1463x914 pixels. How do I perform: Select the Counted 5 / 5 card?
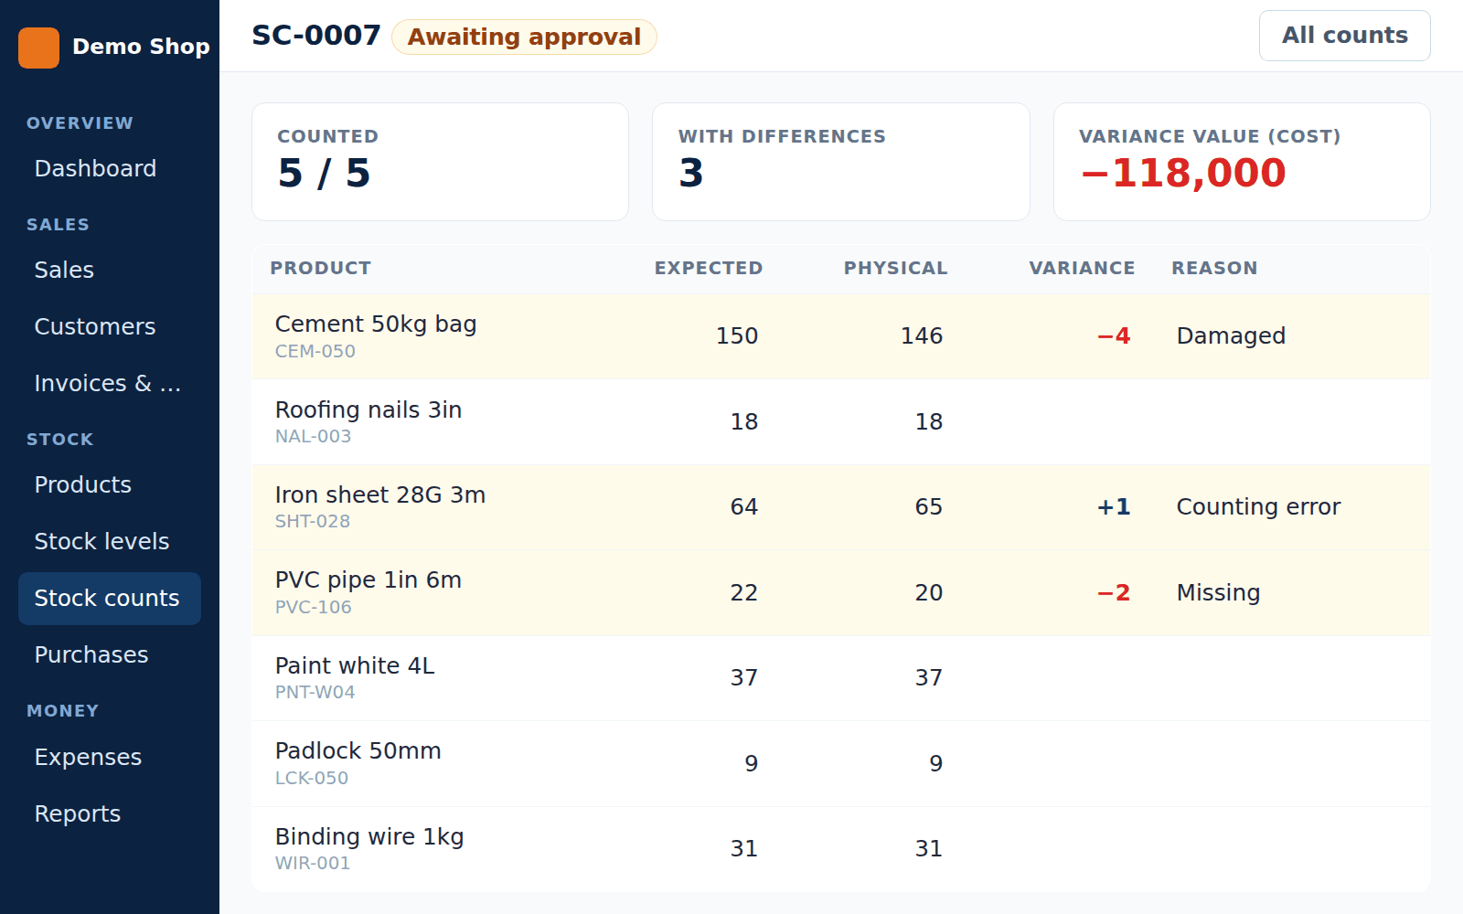click(x=440, y=162)
